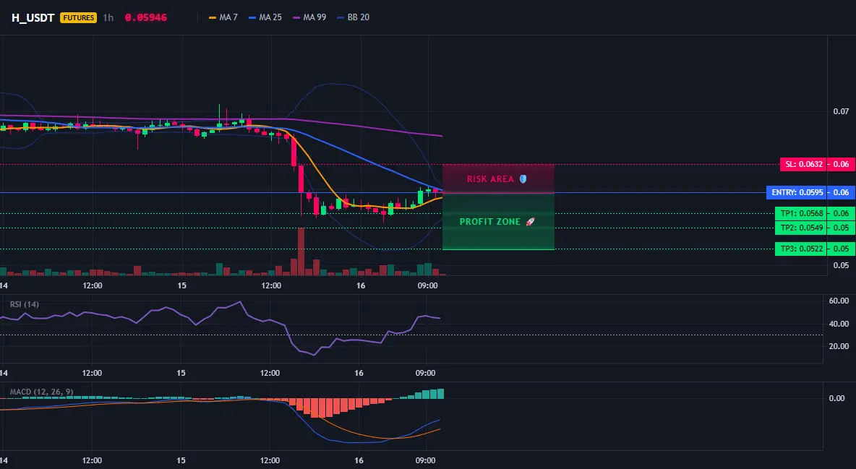This screenshot has height=469, width=856.
Task: Click the PROFIT ZONE box
Action: (x=498, y=222)
